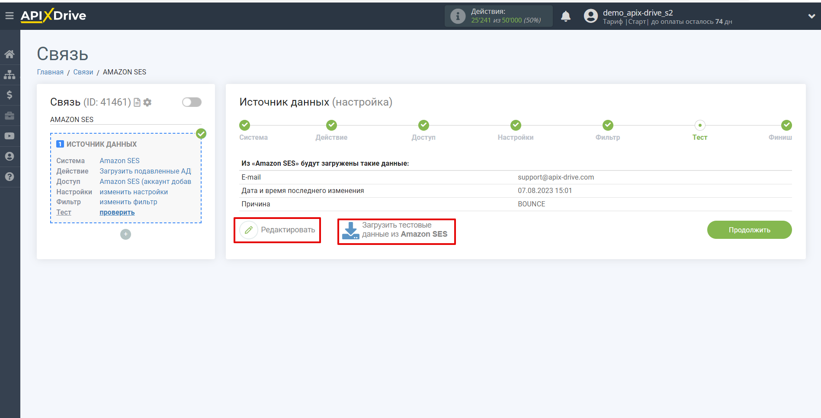Viewport: 821px width, 418px height.
Task: Click the actions usage counter 25'241
Action: click(481, 20)
